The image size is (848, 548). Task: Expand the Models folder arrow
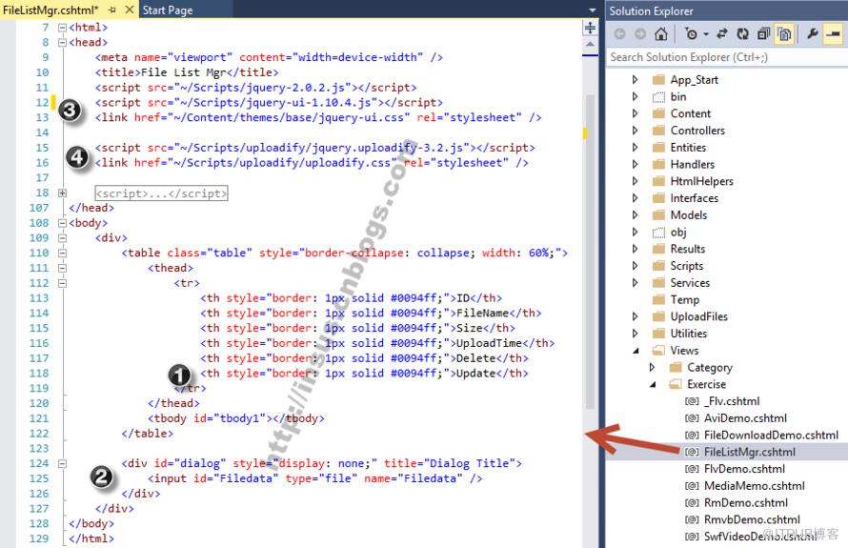[x=635, y=214]
